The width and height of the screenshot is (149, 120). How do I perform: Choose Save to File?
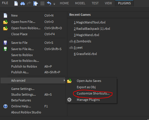33,43
